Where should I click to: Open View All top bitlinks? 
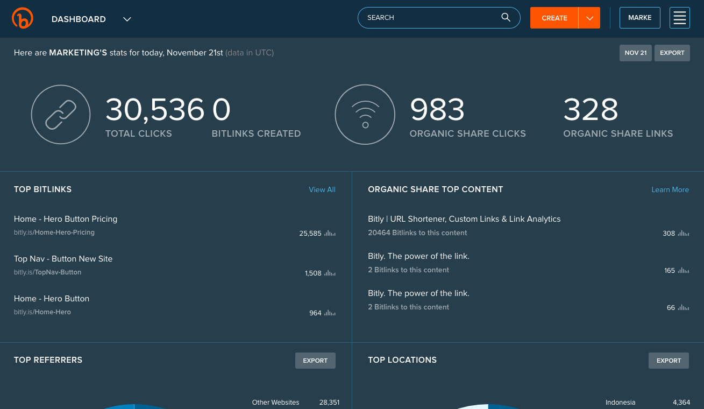point(322,189)
